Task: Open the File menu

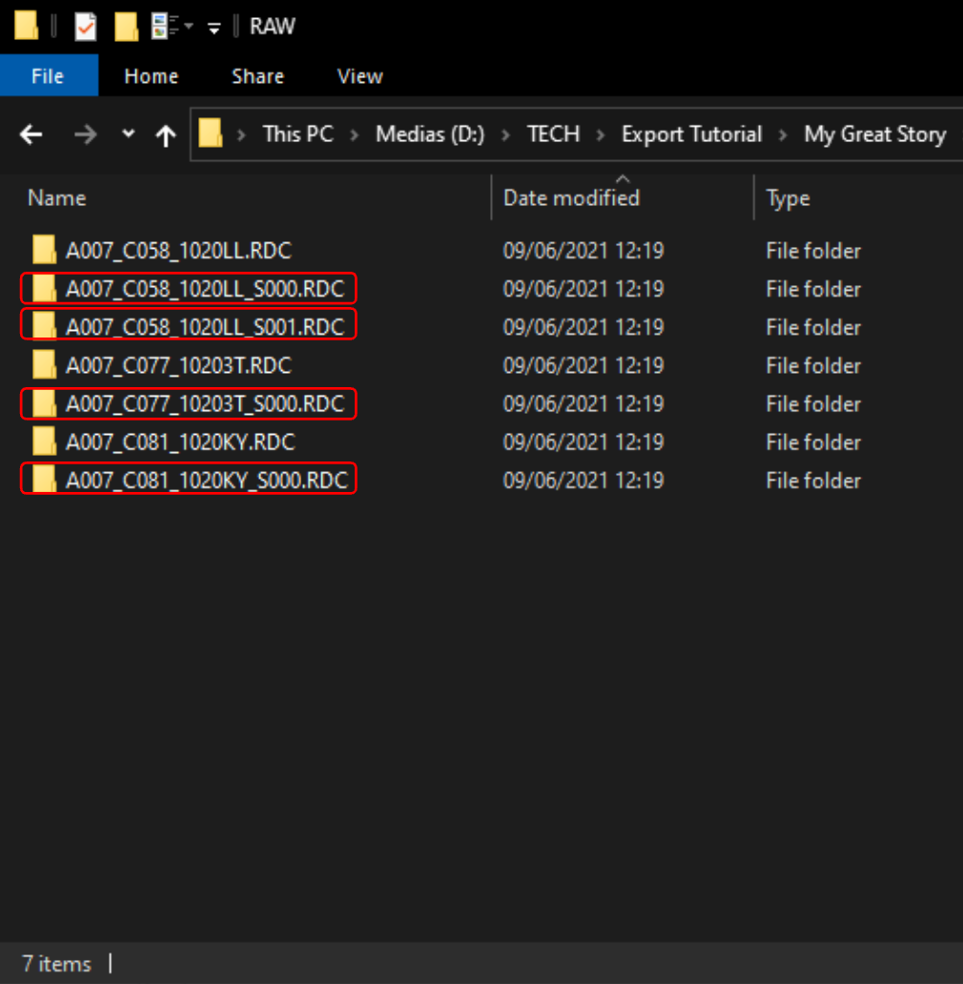Action: point(49,75)
